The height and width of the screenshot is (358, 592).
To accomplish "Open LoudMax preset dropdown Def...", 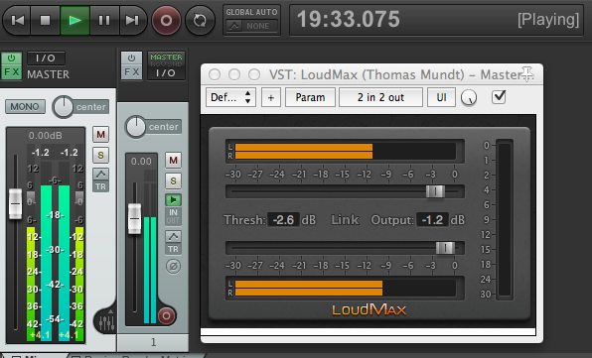I will tap(230, 97).
